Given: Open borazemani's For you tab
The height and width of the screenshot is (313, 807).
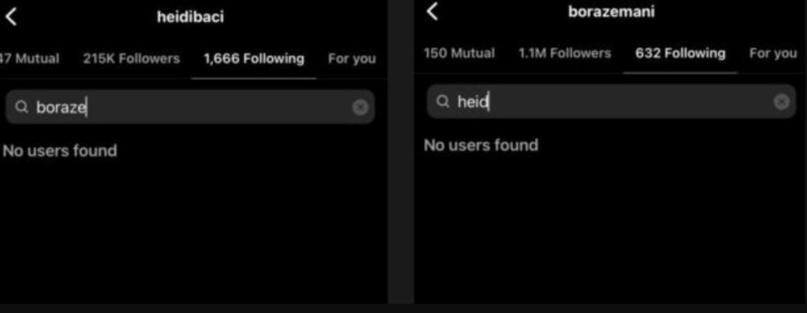Looking at the screenshot, I should tap(773, 53).
